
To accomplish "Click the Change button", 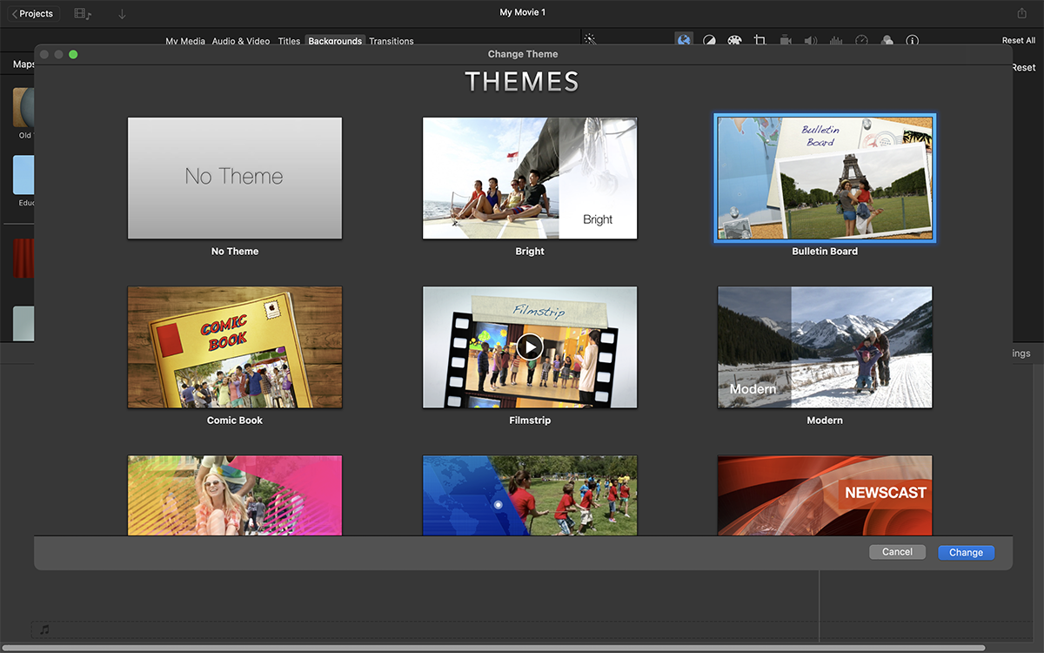I will 966,552.
